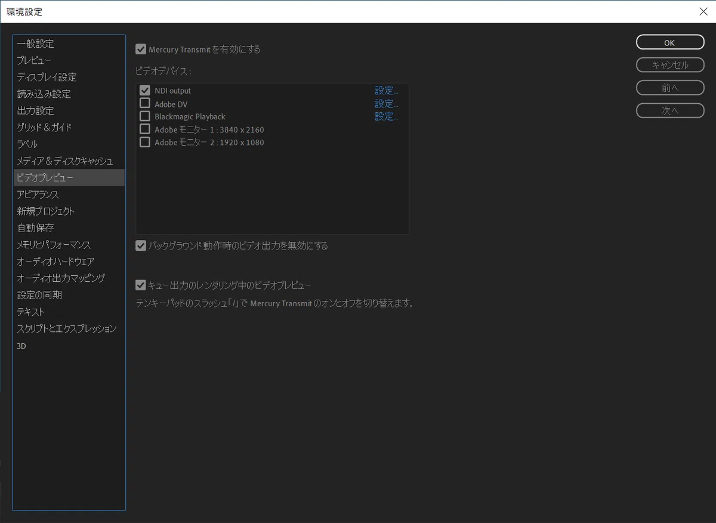This screenshot has width=716, height=523.
Task: Enable the Adobe DV video device
Action: coord(144,104)
